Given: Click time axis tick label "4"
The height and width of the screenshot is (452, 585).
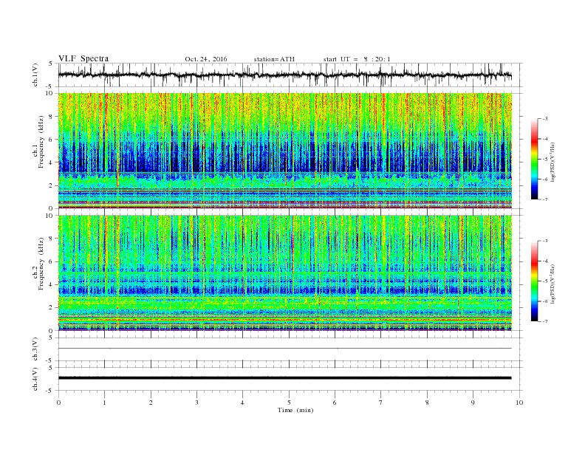Looking at the screenshot, I should click(242, 403).
